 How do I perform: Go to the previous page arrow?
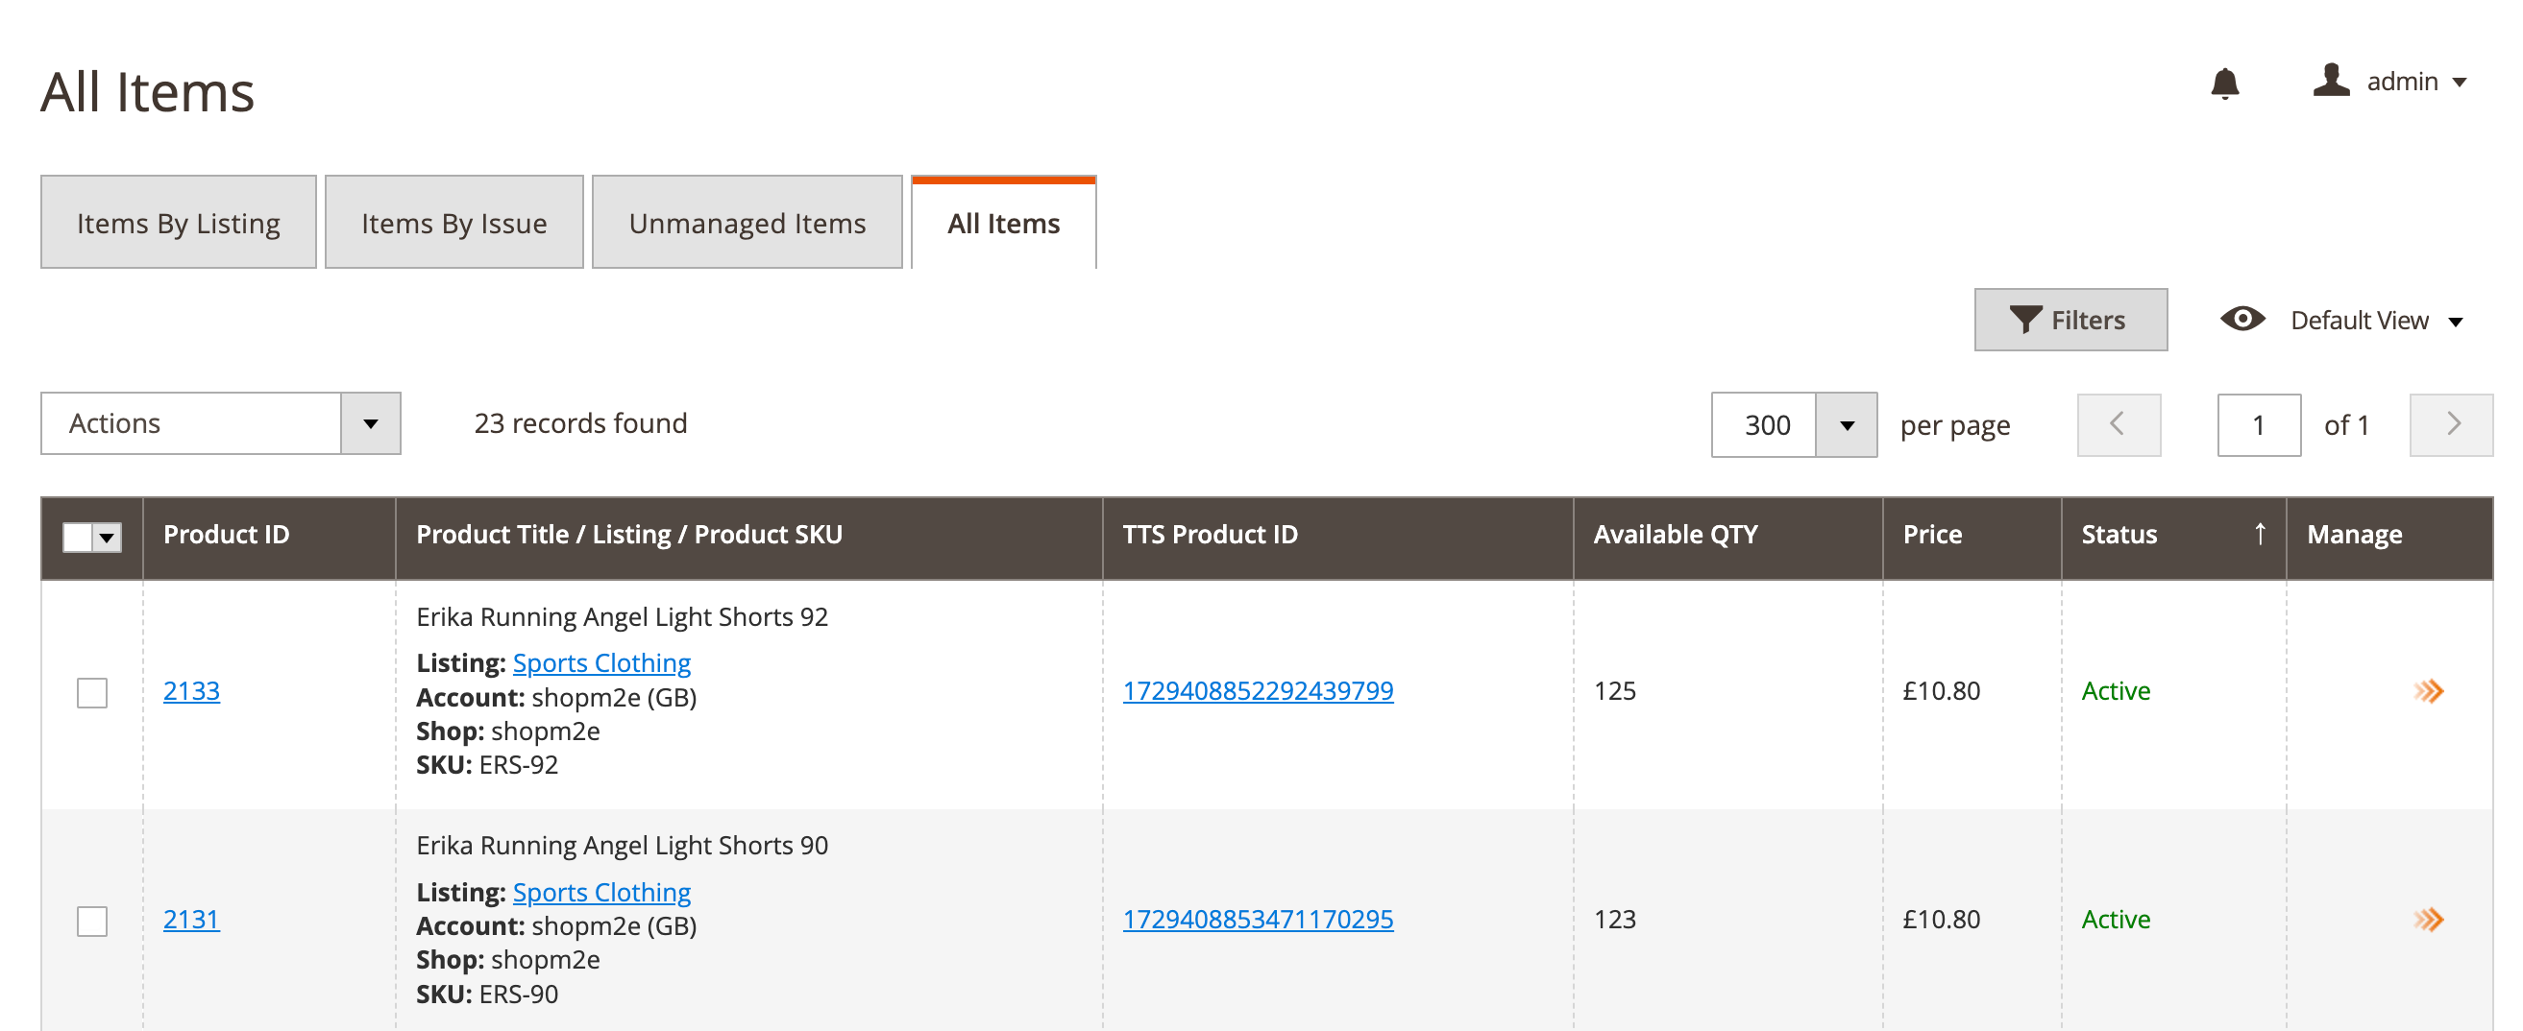coord(2119,424)
